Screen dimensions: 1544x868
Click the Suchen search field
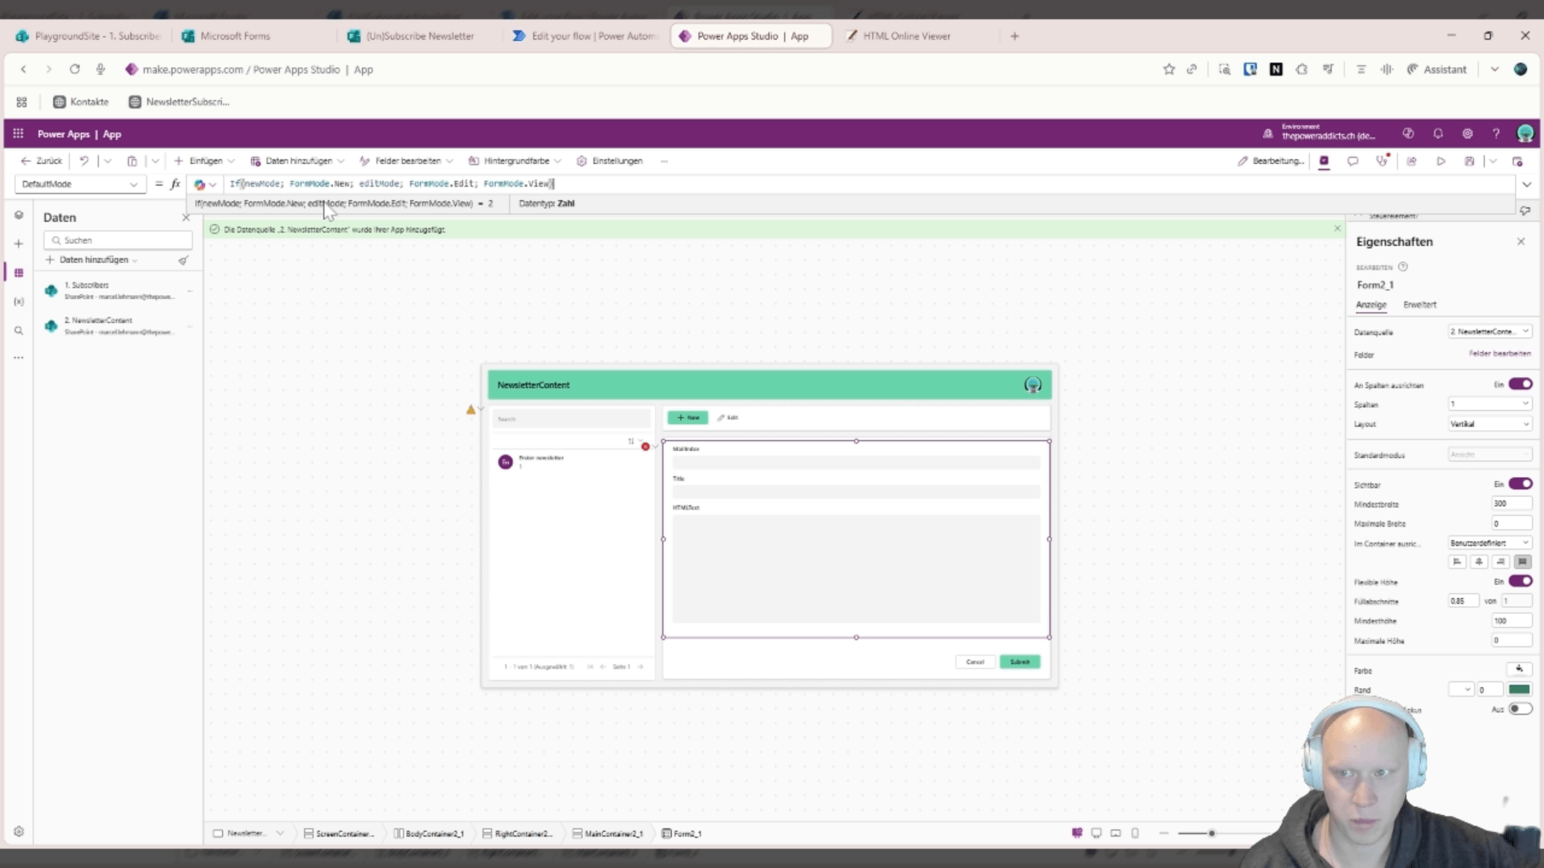[x=118, y=240]
